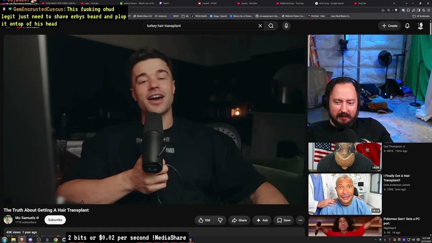
Task: Open the Brave Shields icon
Action: [x=396, y=10]
